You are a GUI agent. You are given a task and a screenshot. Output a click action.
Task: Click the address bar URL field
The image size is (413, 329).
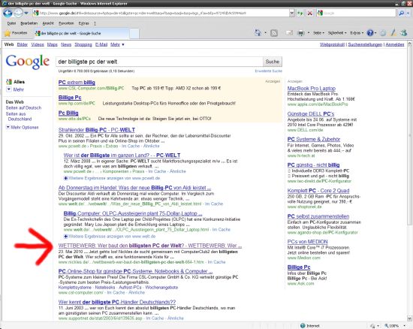tap(161, 13)
